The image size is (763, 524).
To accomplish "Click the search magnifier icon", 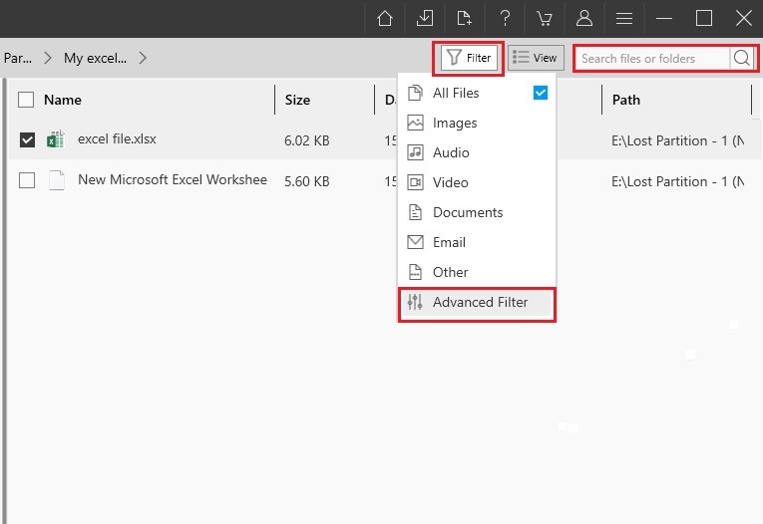I will pos(742,58).
